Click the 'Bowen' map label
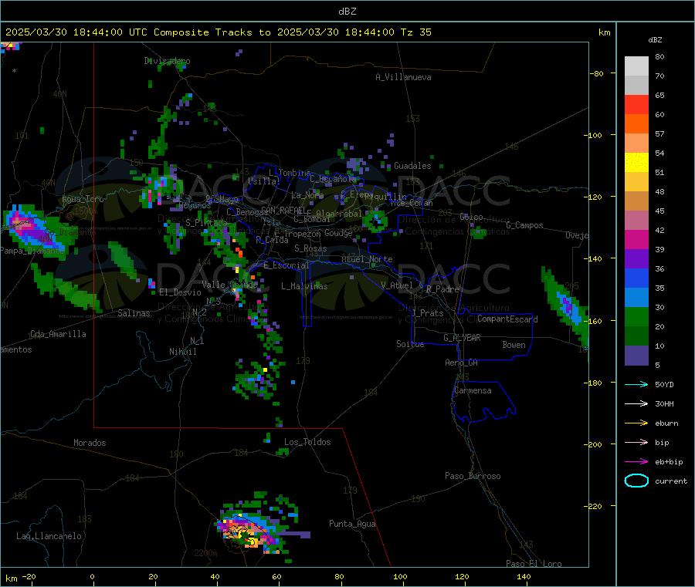695x587 pixels. pyautogui.click(x=514, y=345)
